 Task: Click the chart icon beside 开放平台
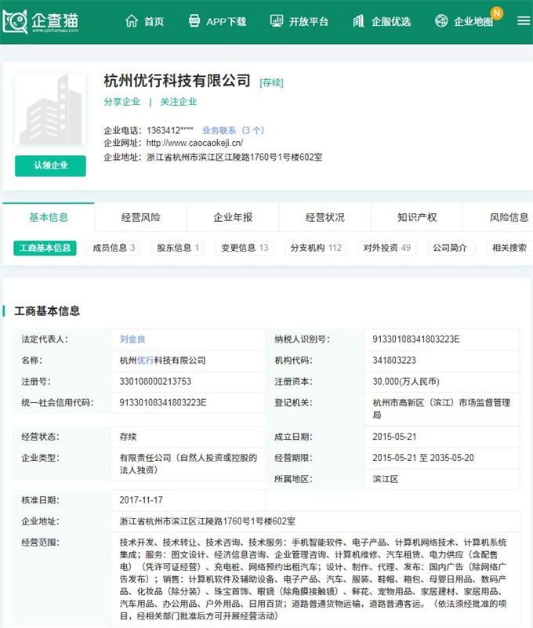point(277,21)
